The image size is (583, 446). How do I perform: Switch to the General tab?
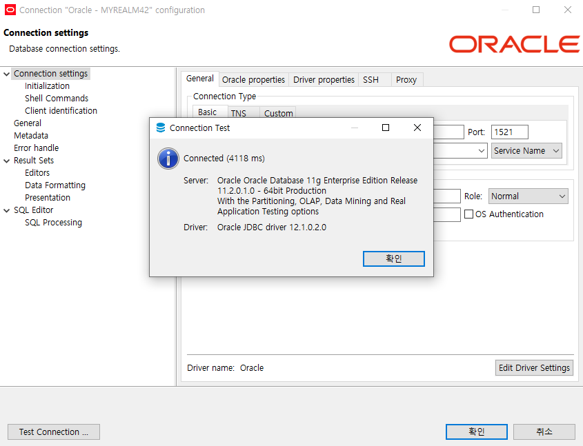coord(200,79)
